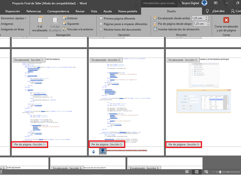Open the Nueva pestaña ribbon tab
241x175 pixels.
tap(127, 12)
